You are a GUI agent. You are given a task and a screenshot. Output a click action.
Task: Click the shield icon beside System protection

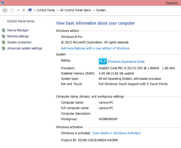click(4, 42)
